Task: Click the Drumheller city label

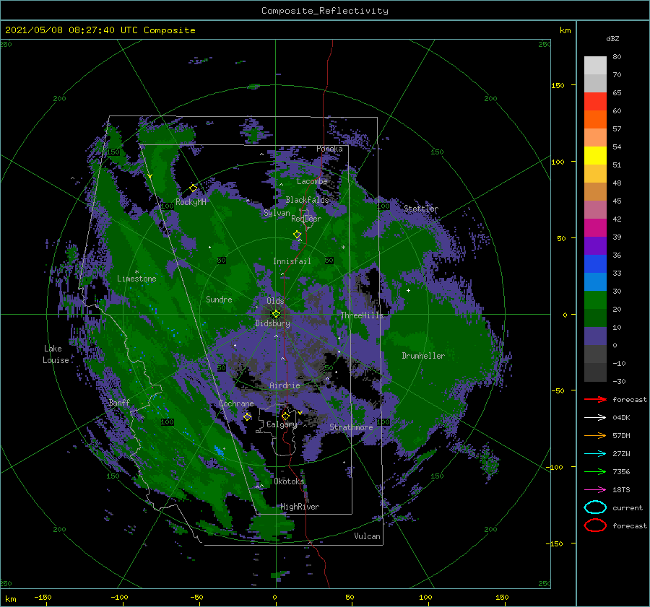Action: click(x=423, y=356)
